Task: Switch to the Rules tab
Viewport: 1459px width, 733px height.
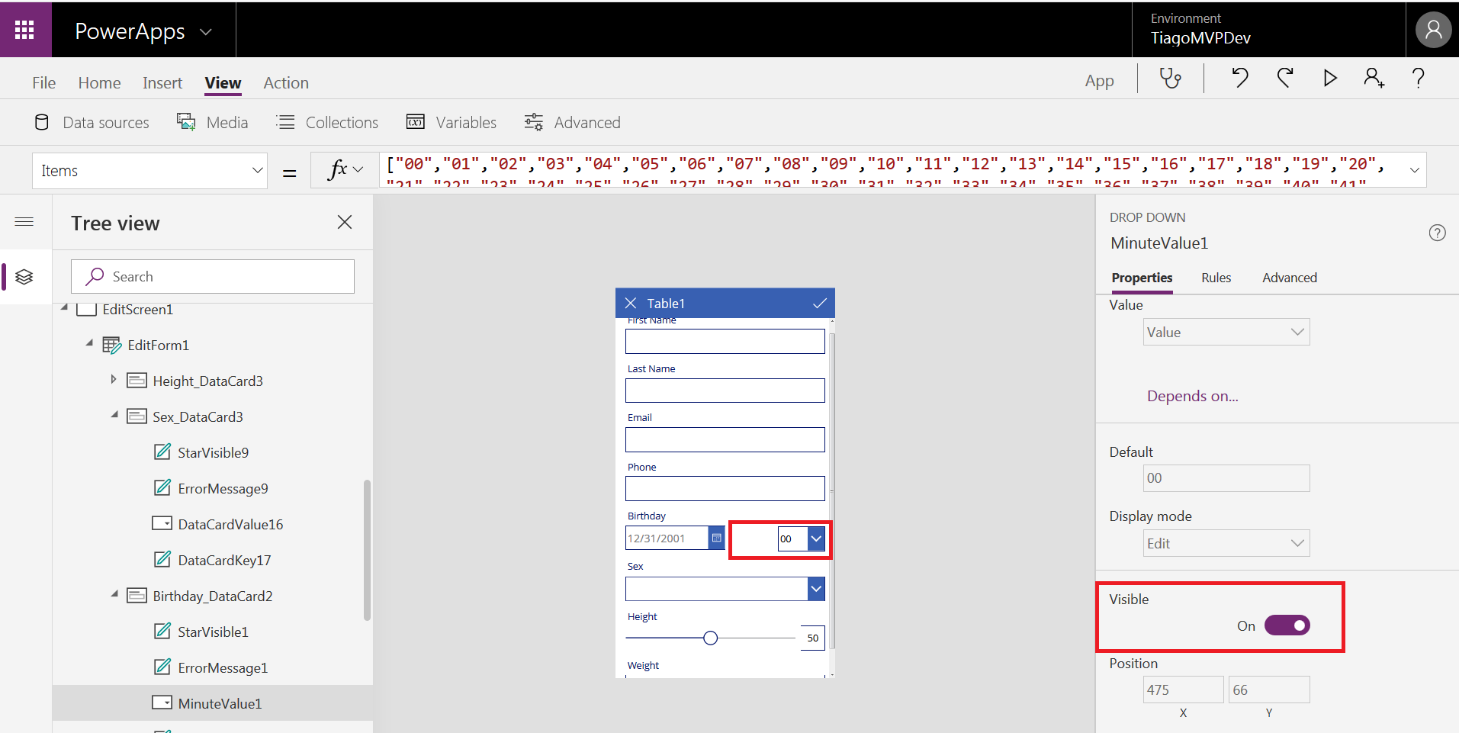Action: (1216, 278)
